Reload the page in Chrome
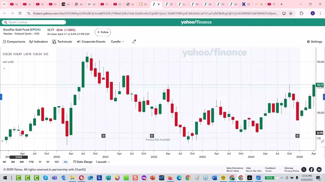 pyautogui.click(x=20, y=13)
